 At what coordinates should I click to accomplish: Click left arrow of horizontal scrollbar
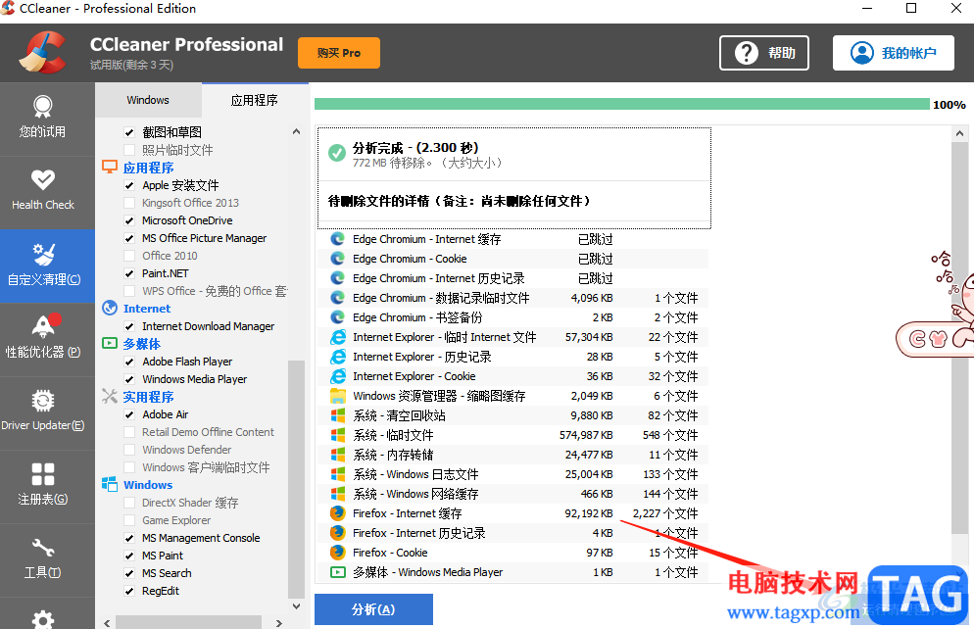click(x=108, y=623)
